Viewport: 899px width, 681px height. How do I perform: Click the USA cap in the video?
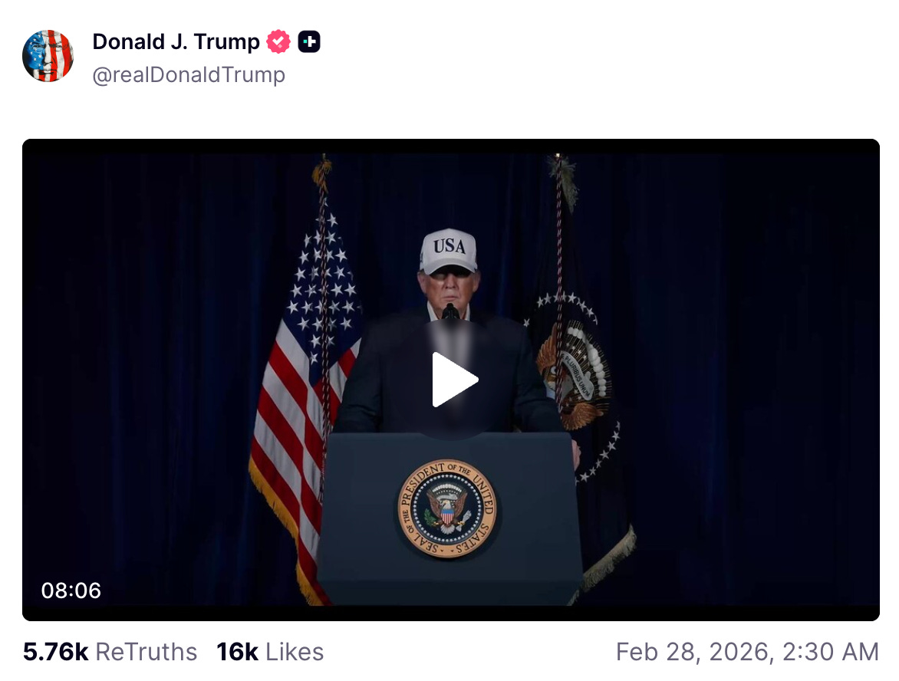[x=449, y=251]
